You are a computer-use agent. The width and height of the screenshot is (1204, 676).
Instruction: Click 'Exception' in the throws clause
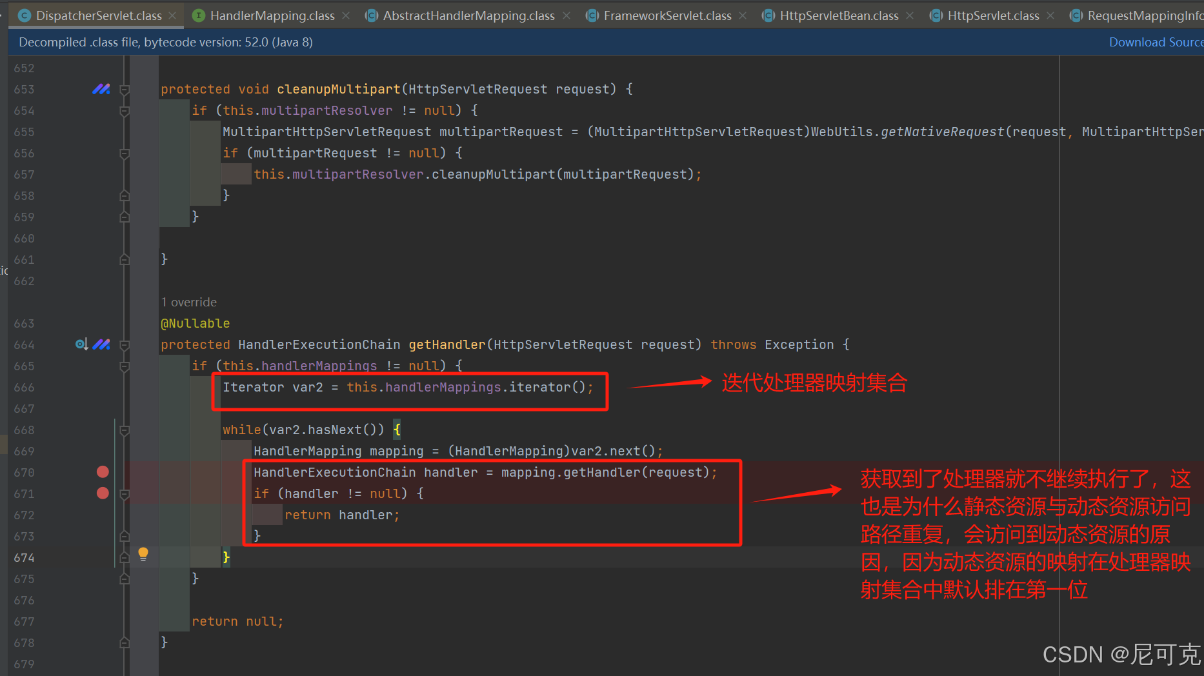coord(799,344)
